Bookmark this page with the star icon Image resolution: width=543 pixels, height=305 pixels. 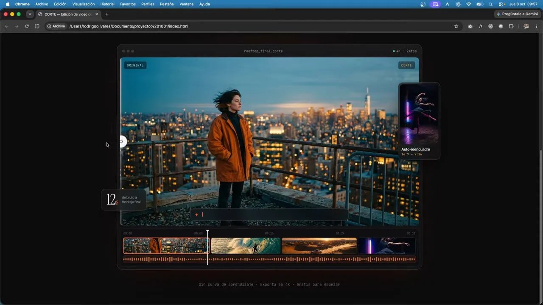(x=456, y=26)
